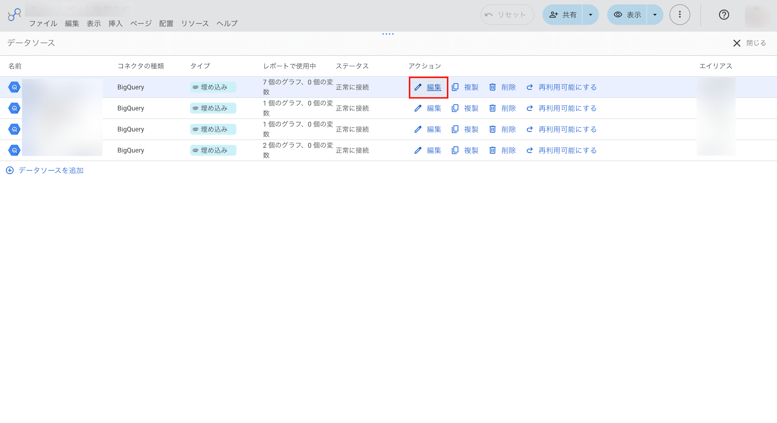The image size is (777, 423).
Task: Click 再利用可能にする arrow icon in first row
Action: coord(530,87)
